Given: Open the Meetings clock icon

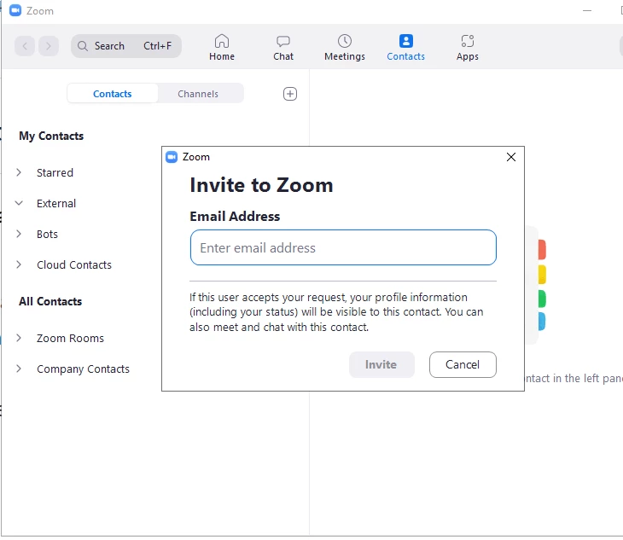Looking at the screenshot, I should click(345, 41).
